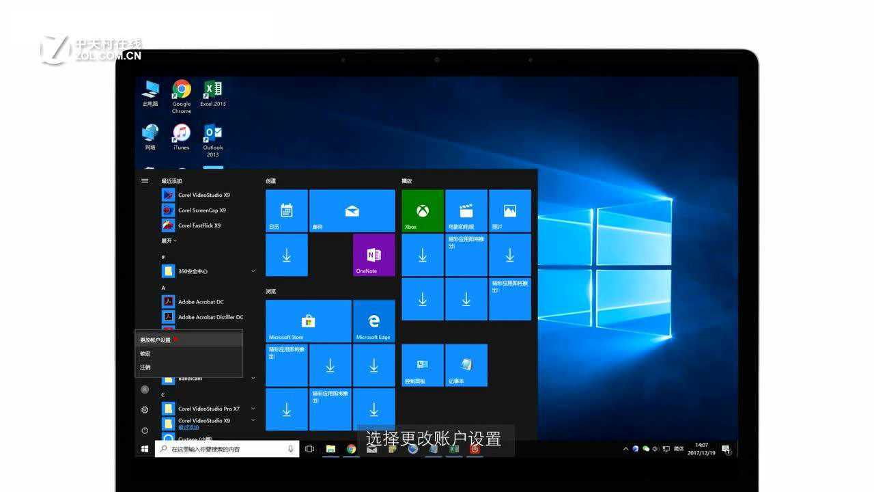Open 网络 desktop icon
Viewport: 874px width, 492px height.
150,137
